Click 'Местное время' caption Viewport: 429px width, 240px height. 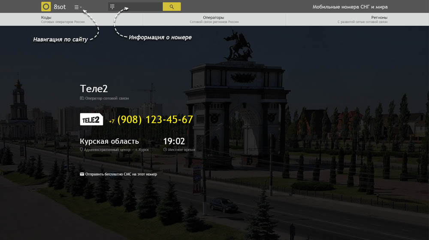(181, 150)
